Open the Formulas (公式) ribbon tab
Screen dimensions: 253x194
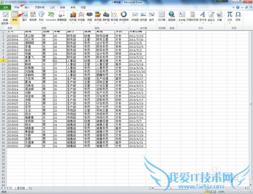point(52,8)
